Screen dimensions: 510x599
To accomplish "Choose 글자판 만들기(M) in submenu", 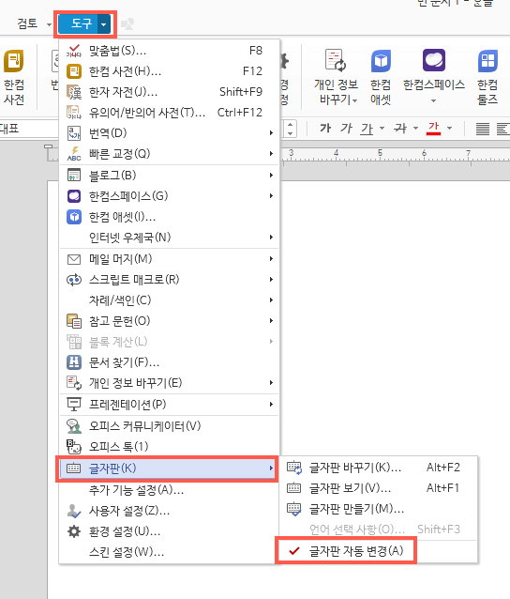I will (x=379, y=509).
